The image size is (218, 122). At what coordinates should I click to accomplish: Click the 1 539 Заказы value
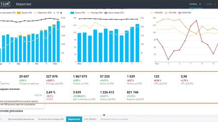[x=131, y=76]
